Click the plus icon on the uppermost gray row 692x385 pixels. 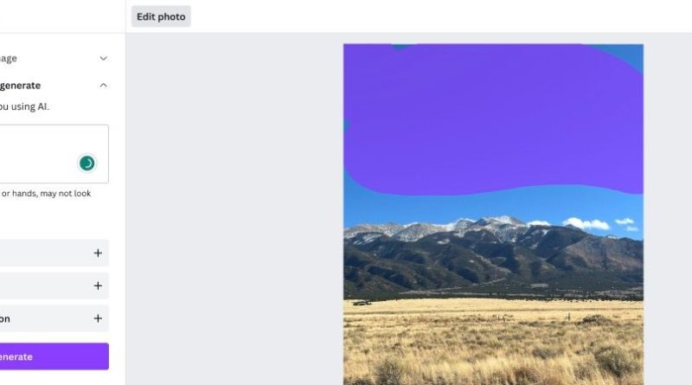[x=98, y=253]
